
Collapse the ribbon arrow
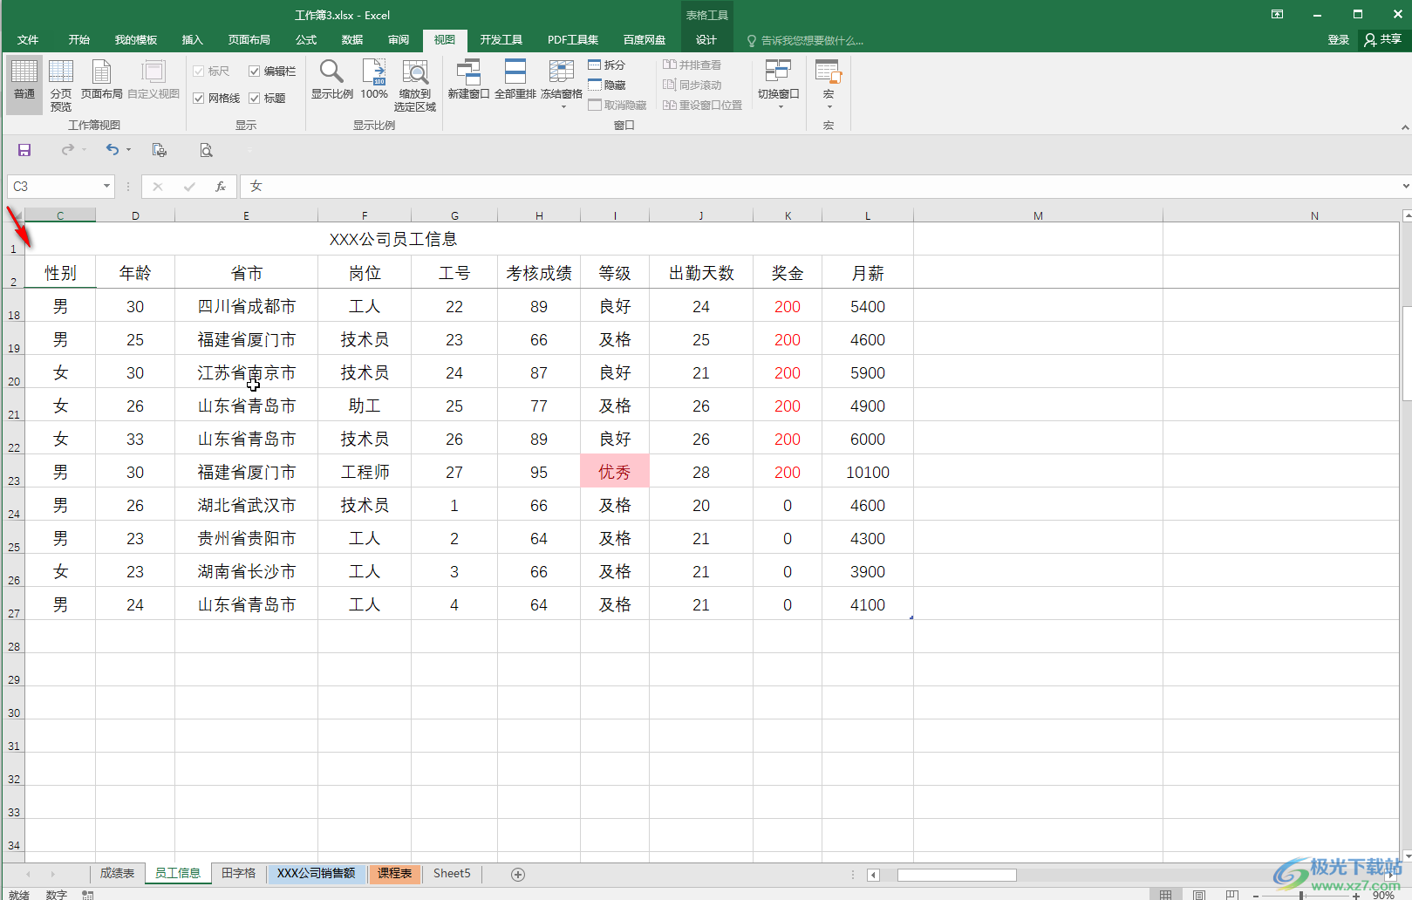(x=1404, y=127)
